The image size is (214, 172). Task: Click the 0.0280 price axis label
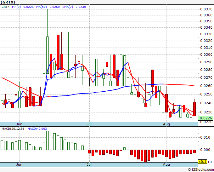tap(206, 70)
